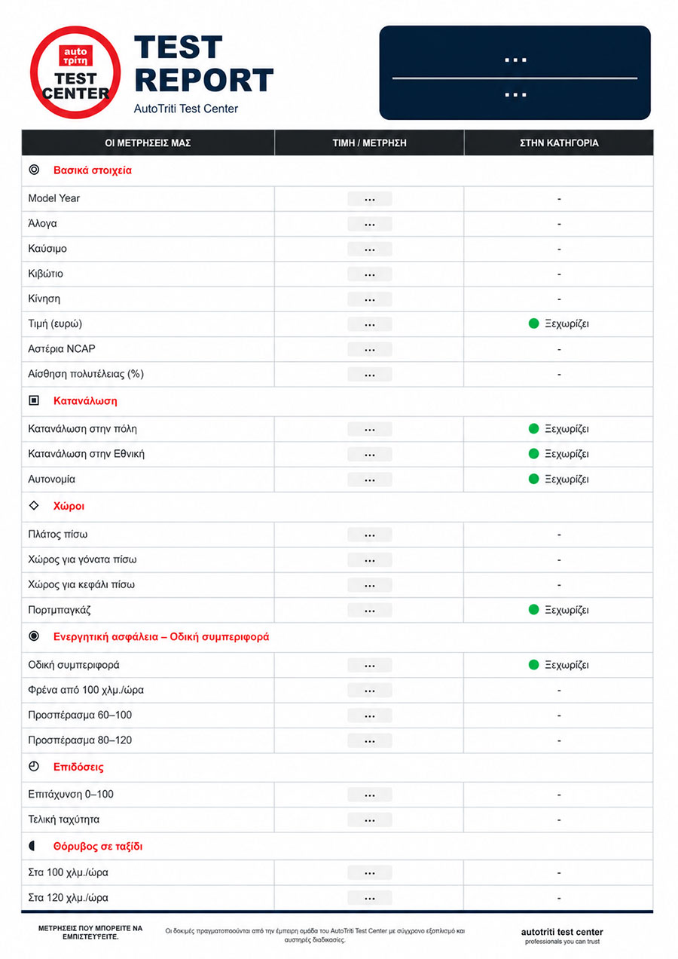The height and width of the screenshot is (959, 678).
Task: Click the icon beside Βασικά στοιχεία heading
Action: [34, 170]
